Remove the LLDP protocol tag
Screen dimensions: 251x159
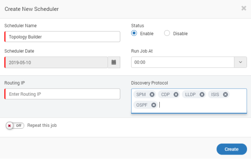202,95
